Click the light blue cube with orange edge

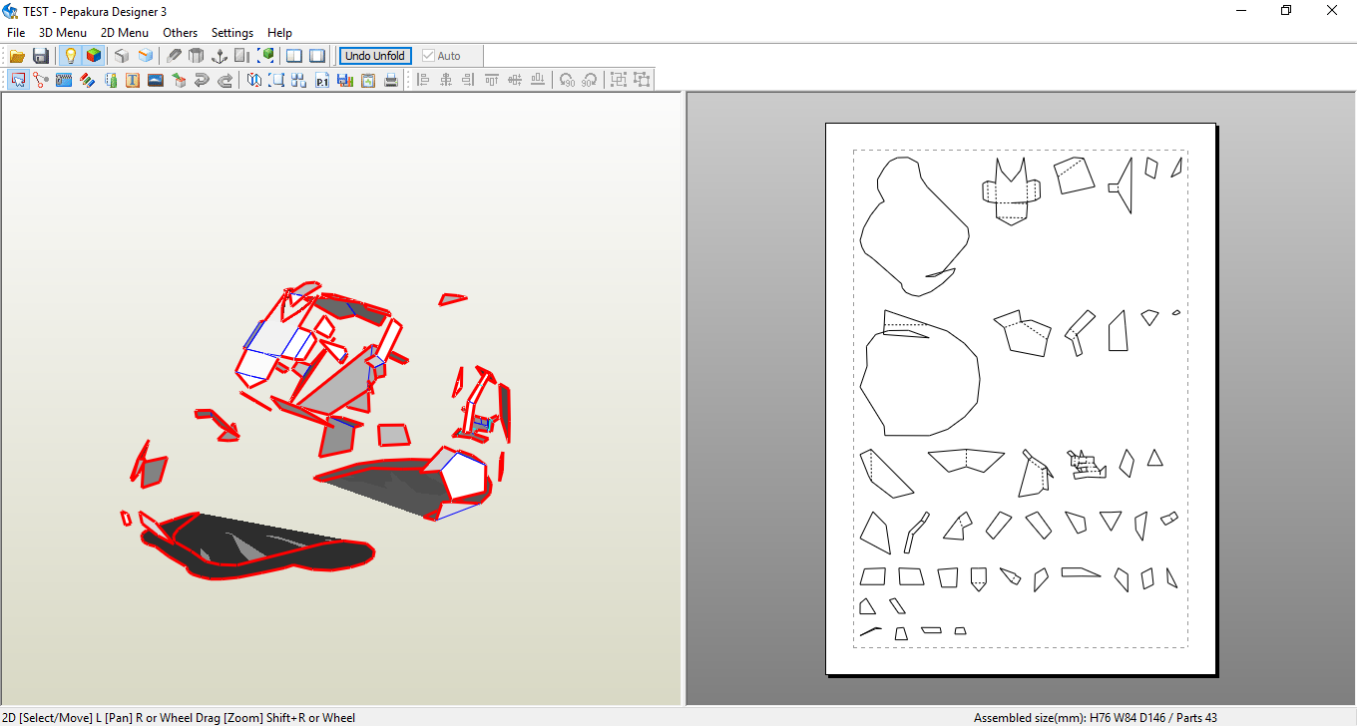point(146,56)
